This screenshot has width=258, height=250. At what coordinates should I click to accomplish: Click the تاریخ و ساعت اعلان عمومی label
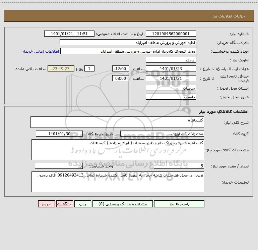tap(120, 34)
